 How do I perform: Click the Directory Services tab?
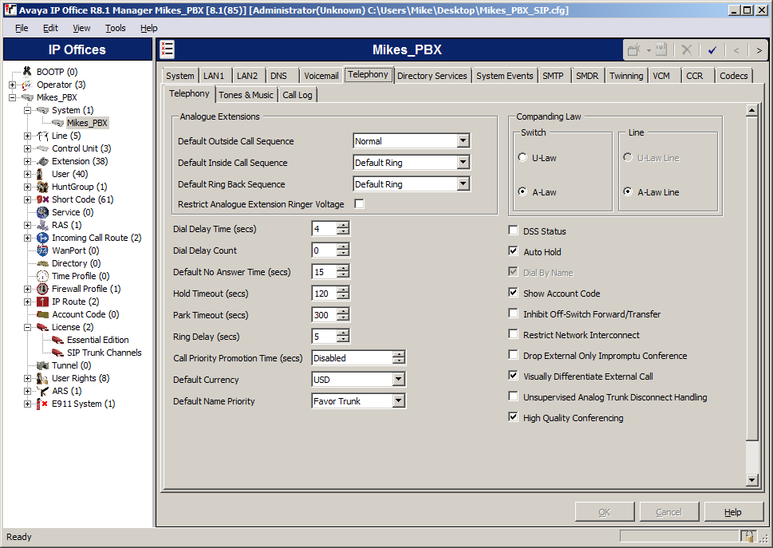click(x=432, y=76)
